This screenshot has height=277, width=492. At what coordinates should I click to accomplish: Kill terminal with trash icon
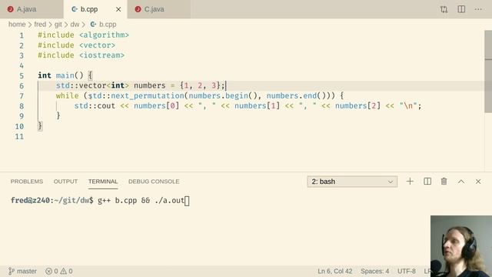click(x=444, y=182)
